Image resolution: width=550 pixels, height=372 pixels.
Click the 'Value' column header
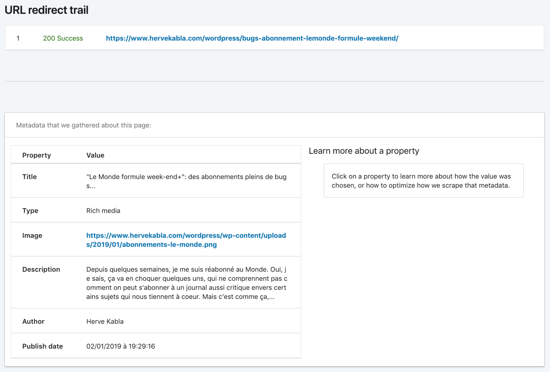click(95, 155)
